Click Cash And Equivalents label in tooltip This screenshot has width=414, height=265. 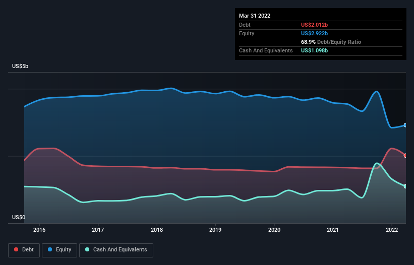click(x=266, y=50)
